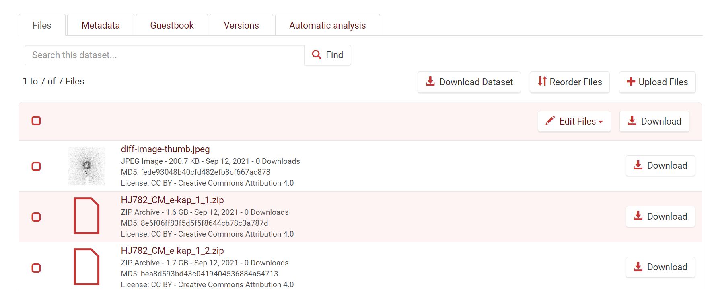
Task: Download the HJ782_CM_e-kap_1_1.zip file
Action: 661,216
